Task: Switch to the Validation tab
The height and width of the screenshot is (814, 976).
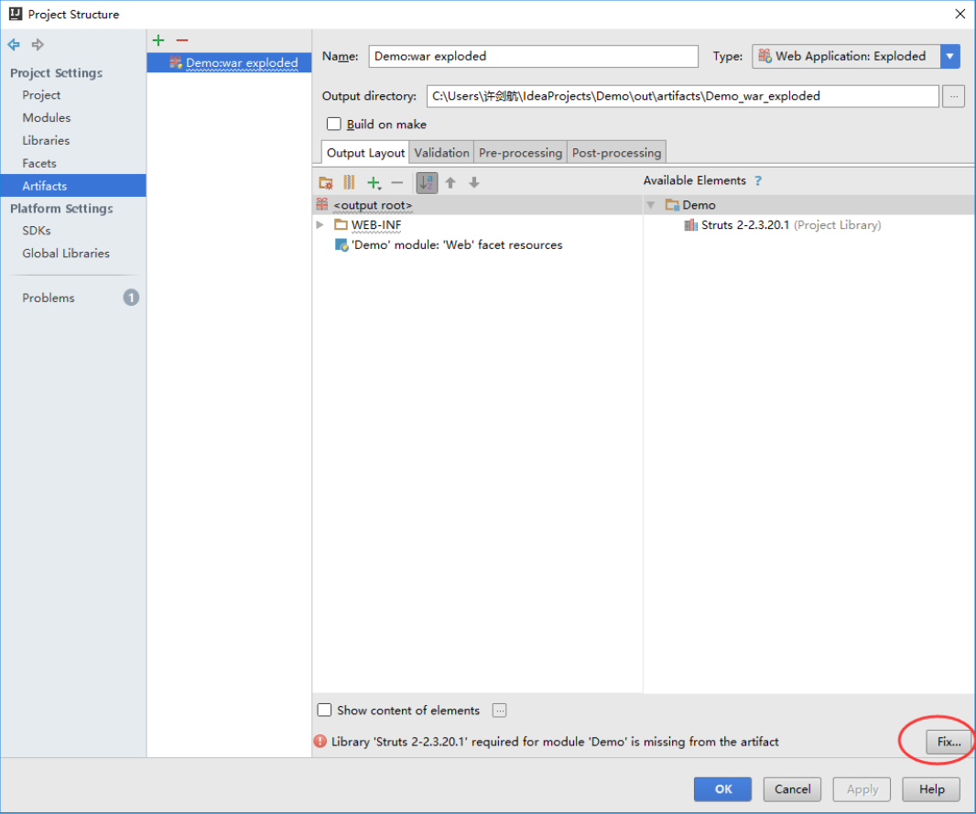Action: [x=441, y=153]
